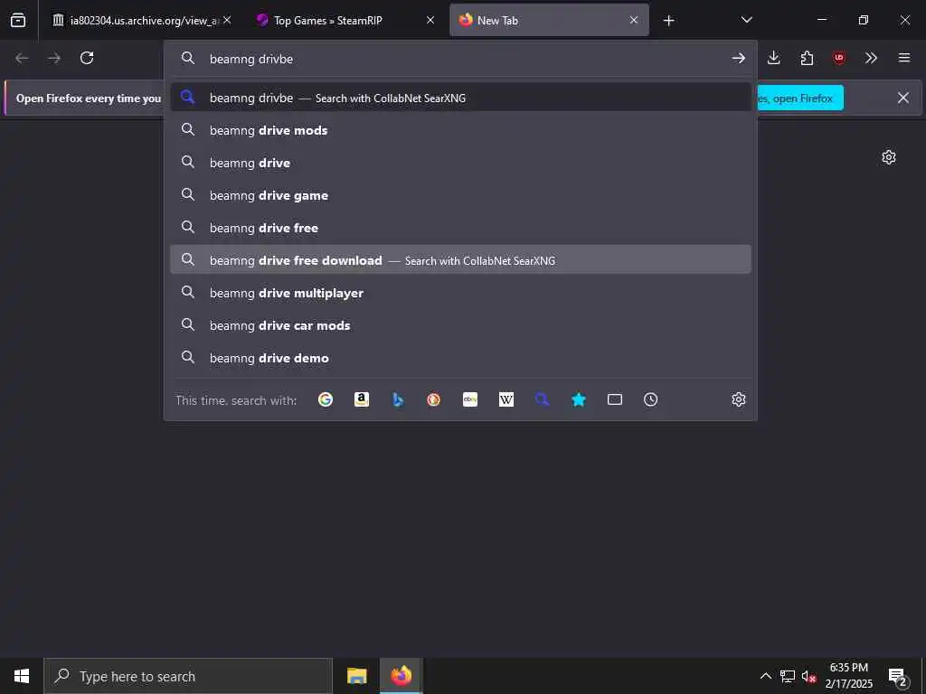Search this time with DuckDuckGo
Screen dimensions: 926x694
pyautogui.click(x=433, y=399)
